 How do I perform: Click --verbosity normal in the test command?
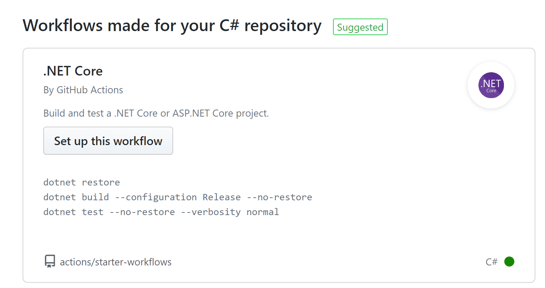pos(230,212)
